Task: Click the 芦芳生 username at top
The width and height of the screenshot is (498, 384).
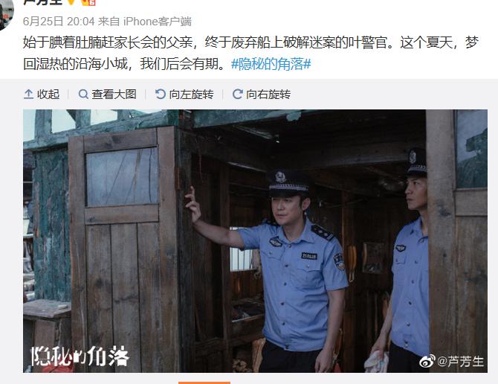Action: click(42, 2)
